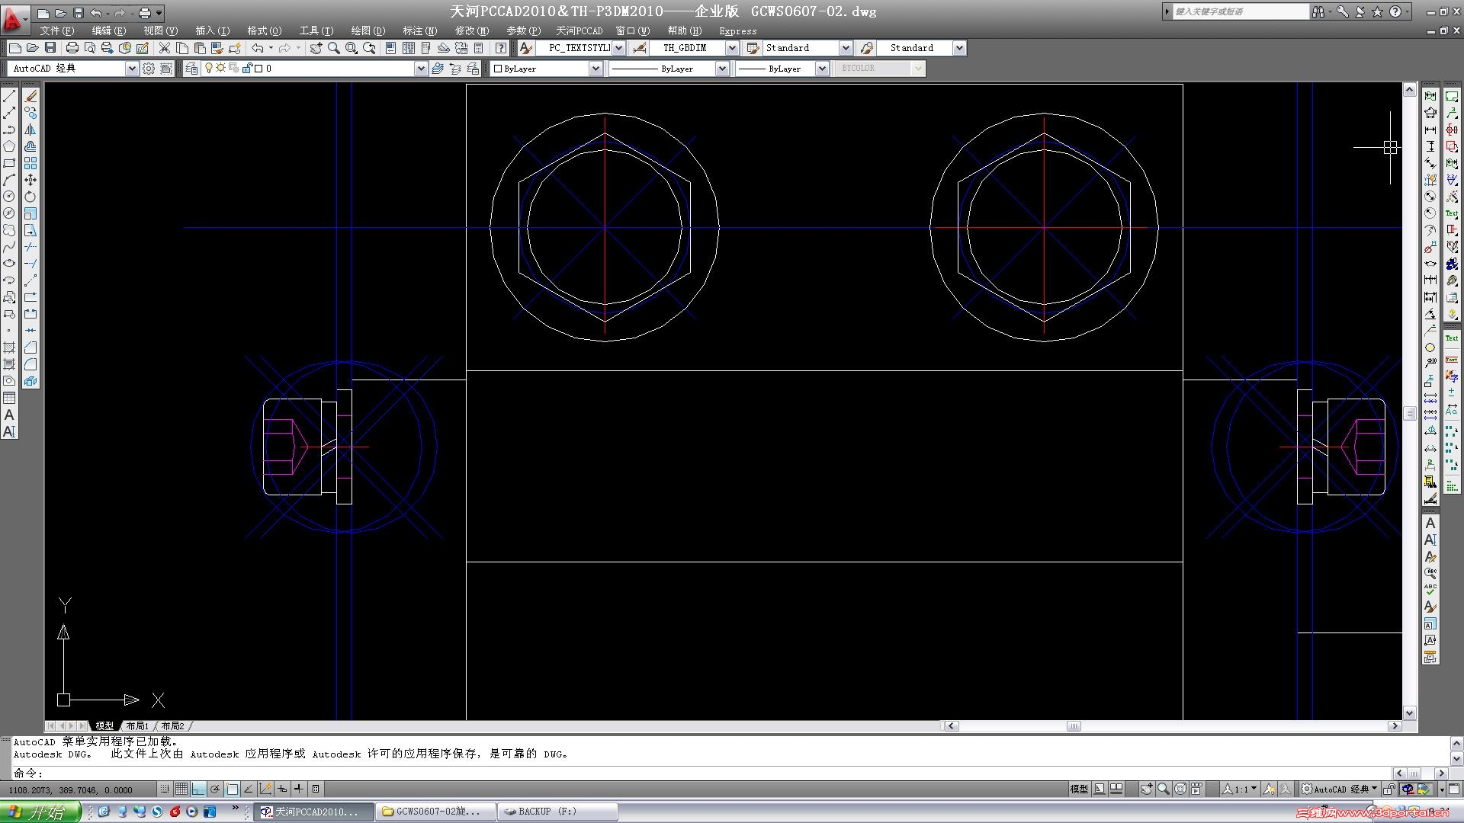
Task: Click the Plot print icon
Action: pyautogui.click(x=72, y=48)
